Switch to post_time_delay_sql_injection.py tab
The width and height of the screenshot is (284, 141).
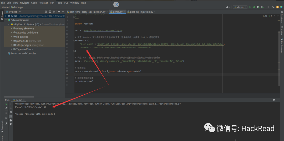click(87, 12)
